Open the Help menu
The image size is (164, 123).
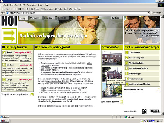pos(46,5)
